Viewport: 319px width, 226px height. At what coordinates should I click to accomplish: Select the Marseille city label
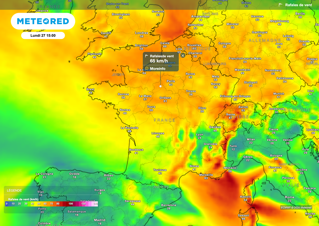point(206,175)
